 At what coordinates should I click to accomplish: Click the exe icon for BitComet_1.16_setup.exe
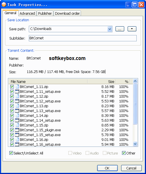[x=17, y=144]
